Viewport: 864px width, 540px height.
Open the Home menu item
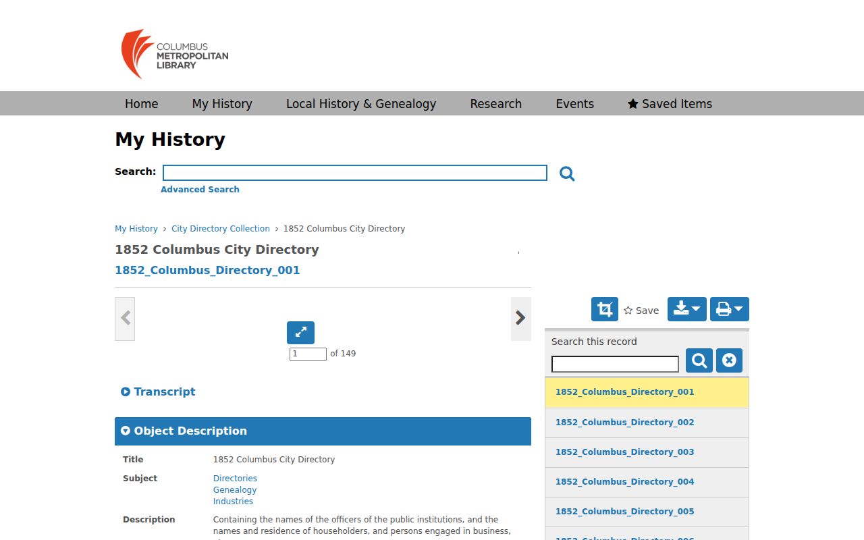pos(142,104)
